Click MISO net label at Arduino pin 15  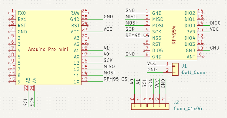109,66
